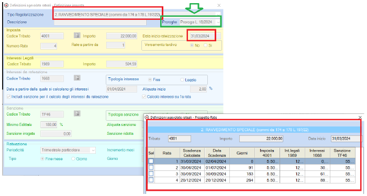The image size is (367, 196).
Task: Open lookup icon next to Codice Tributo 4001
Action: (x=77, y=35)
